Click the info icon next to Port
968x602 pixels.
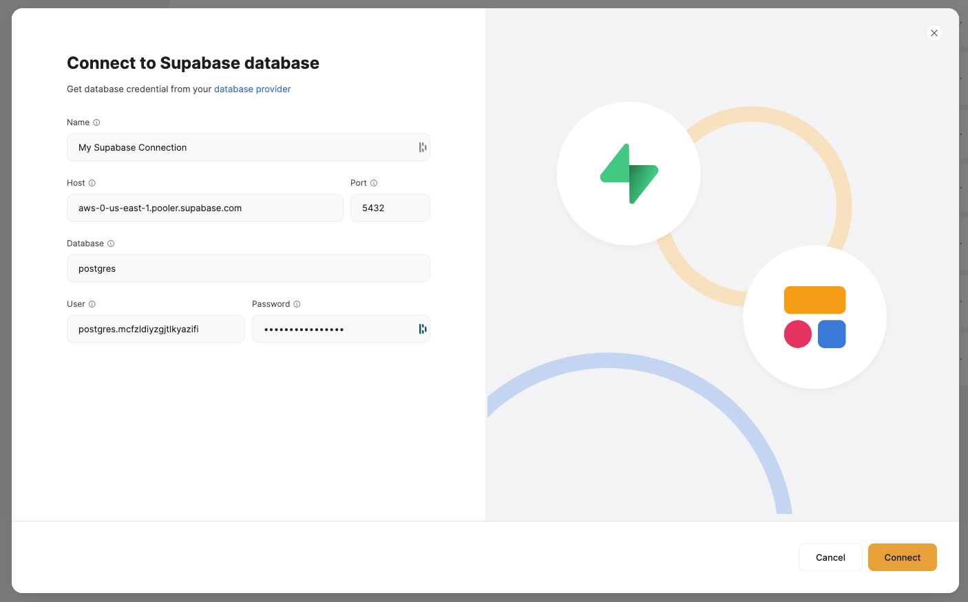pyautogui.click(x=374, y=182)
